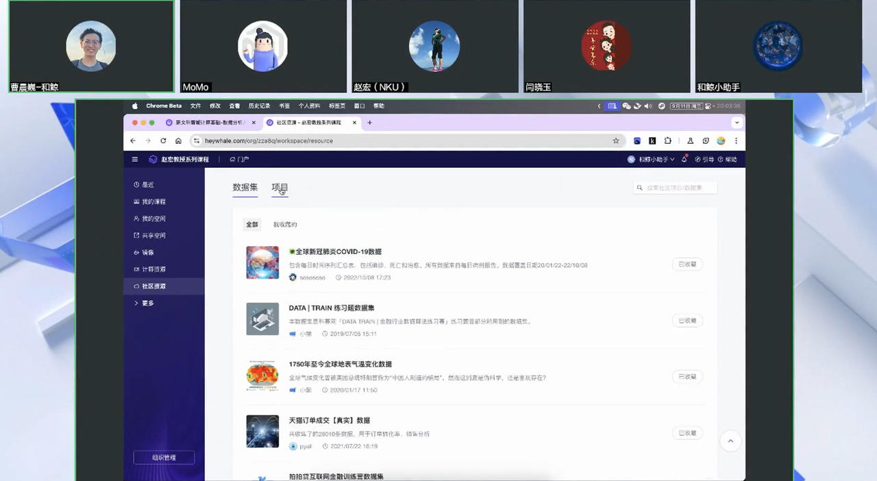Click the volume icon in menu bar
The width and height of the screenshot is (877, 481).
coord(647,106)
